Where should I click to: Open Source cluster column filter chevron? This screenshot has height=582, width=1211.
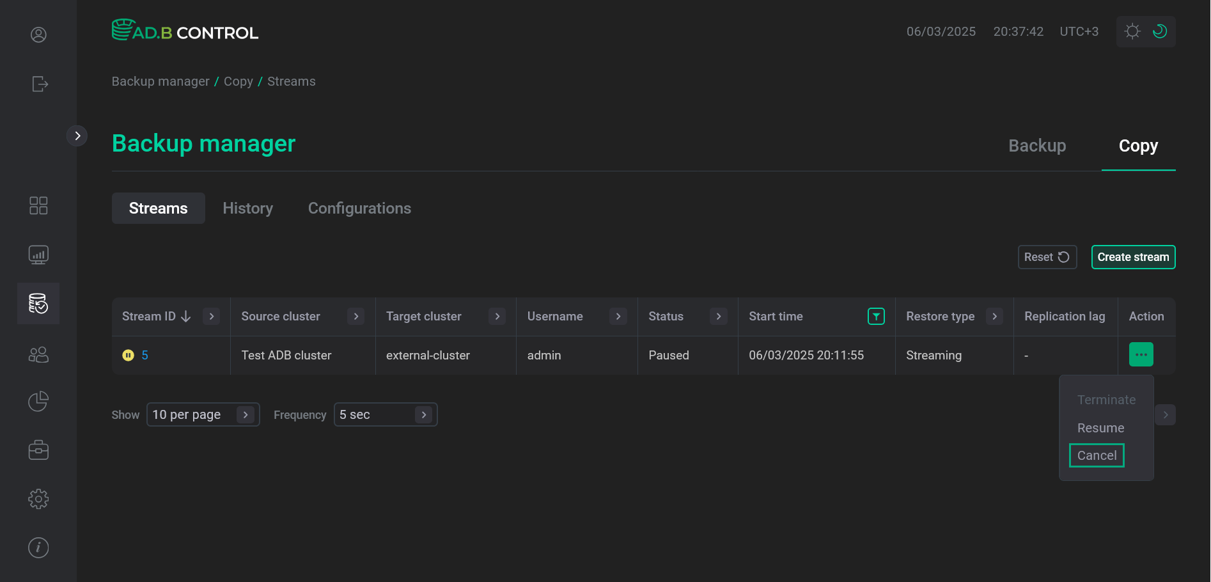(x=356, y=317)
